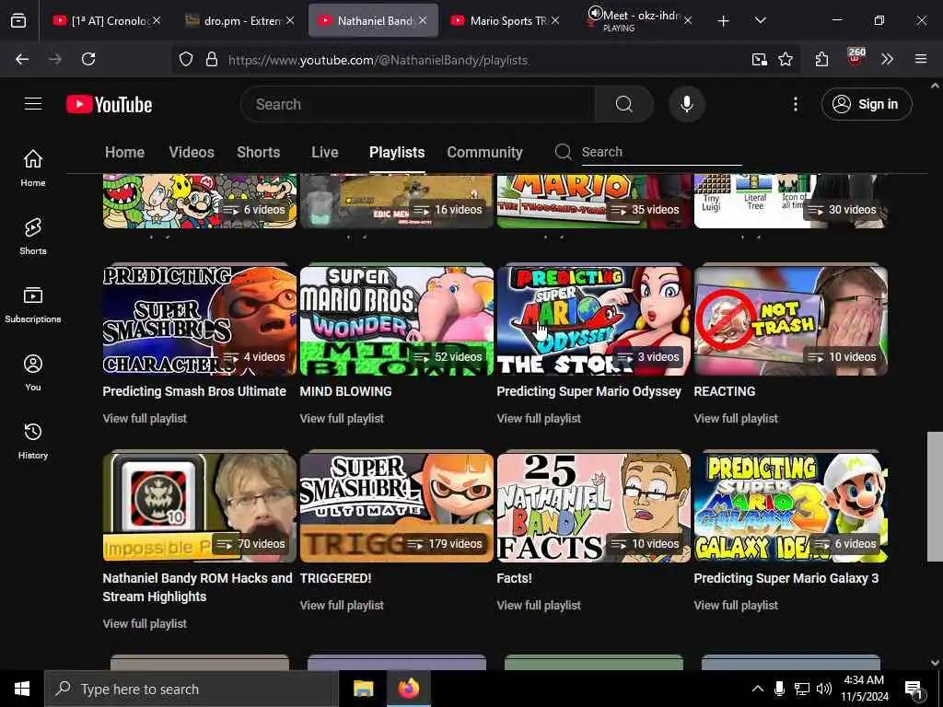Show hidden system tray icons
The height and width of the screenshot is (707, 943).
(758, 689)
